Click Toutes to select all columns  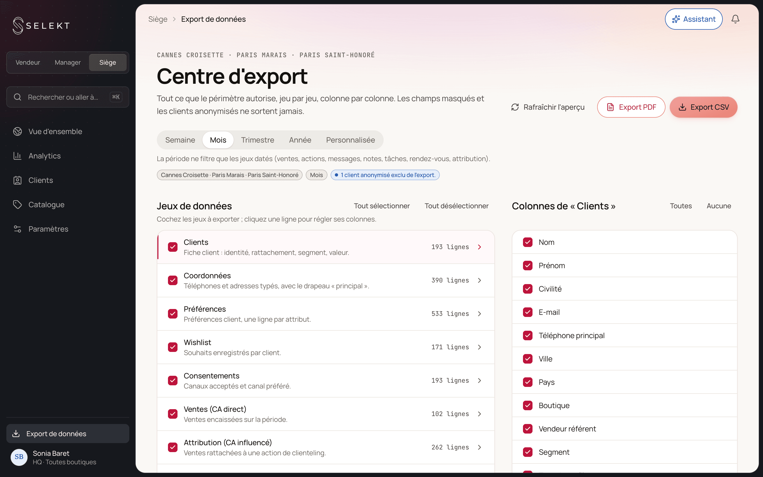click(x=681, y=206)
